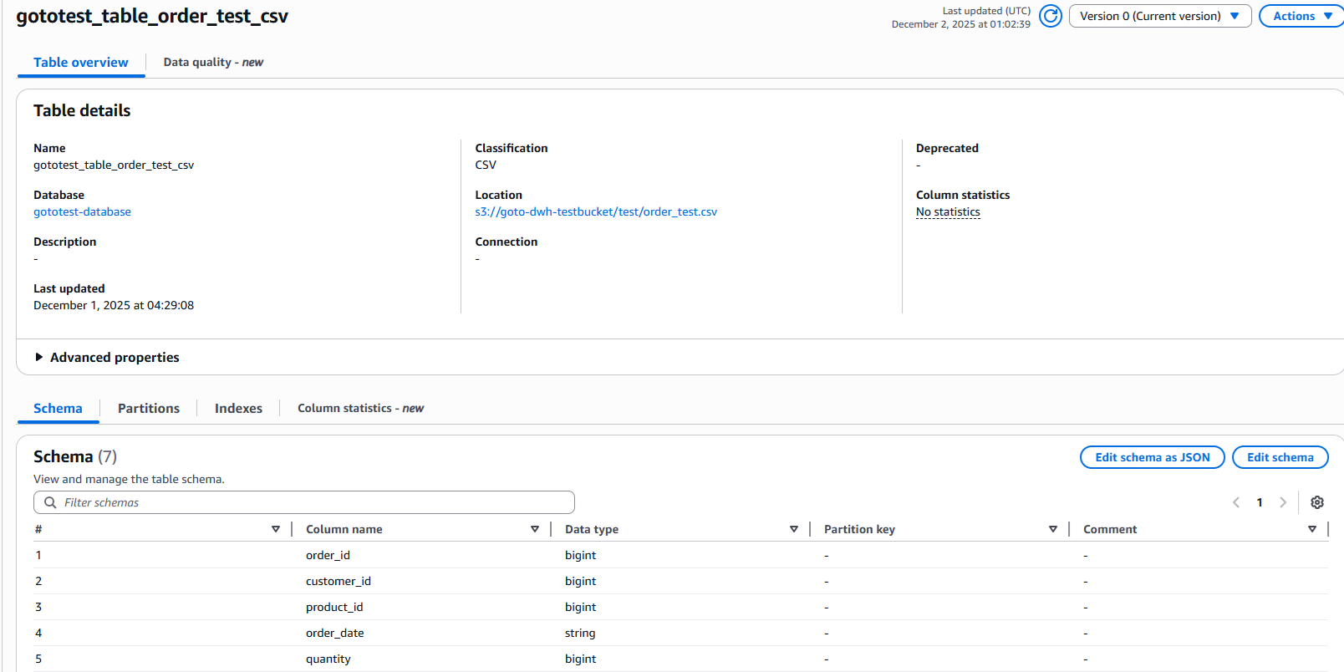Sort by Data type arrow icon
This screenshot has width=1344, height=672.
pyautogui.click(x=794, y=529)
